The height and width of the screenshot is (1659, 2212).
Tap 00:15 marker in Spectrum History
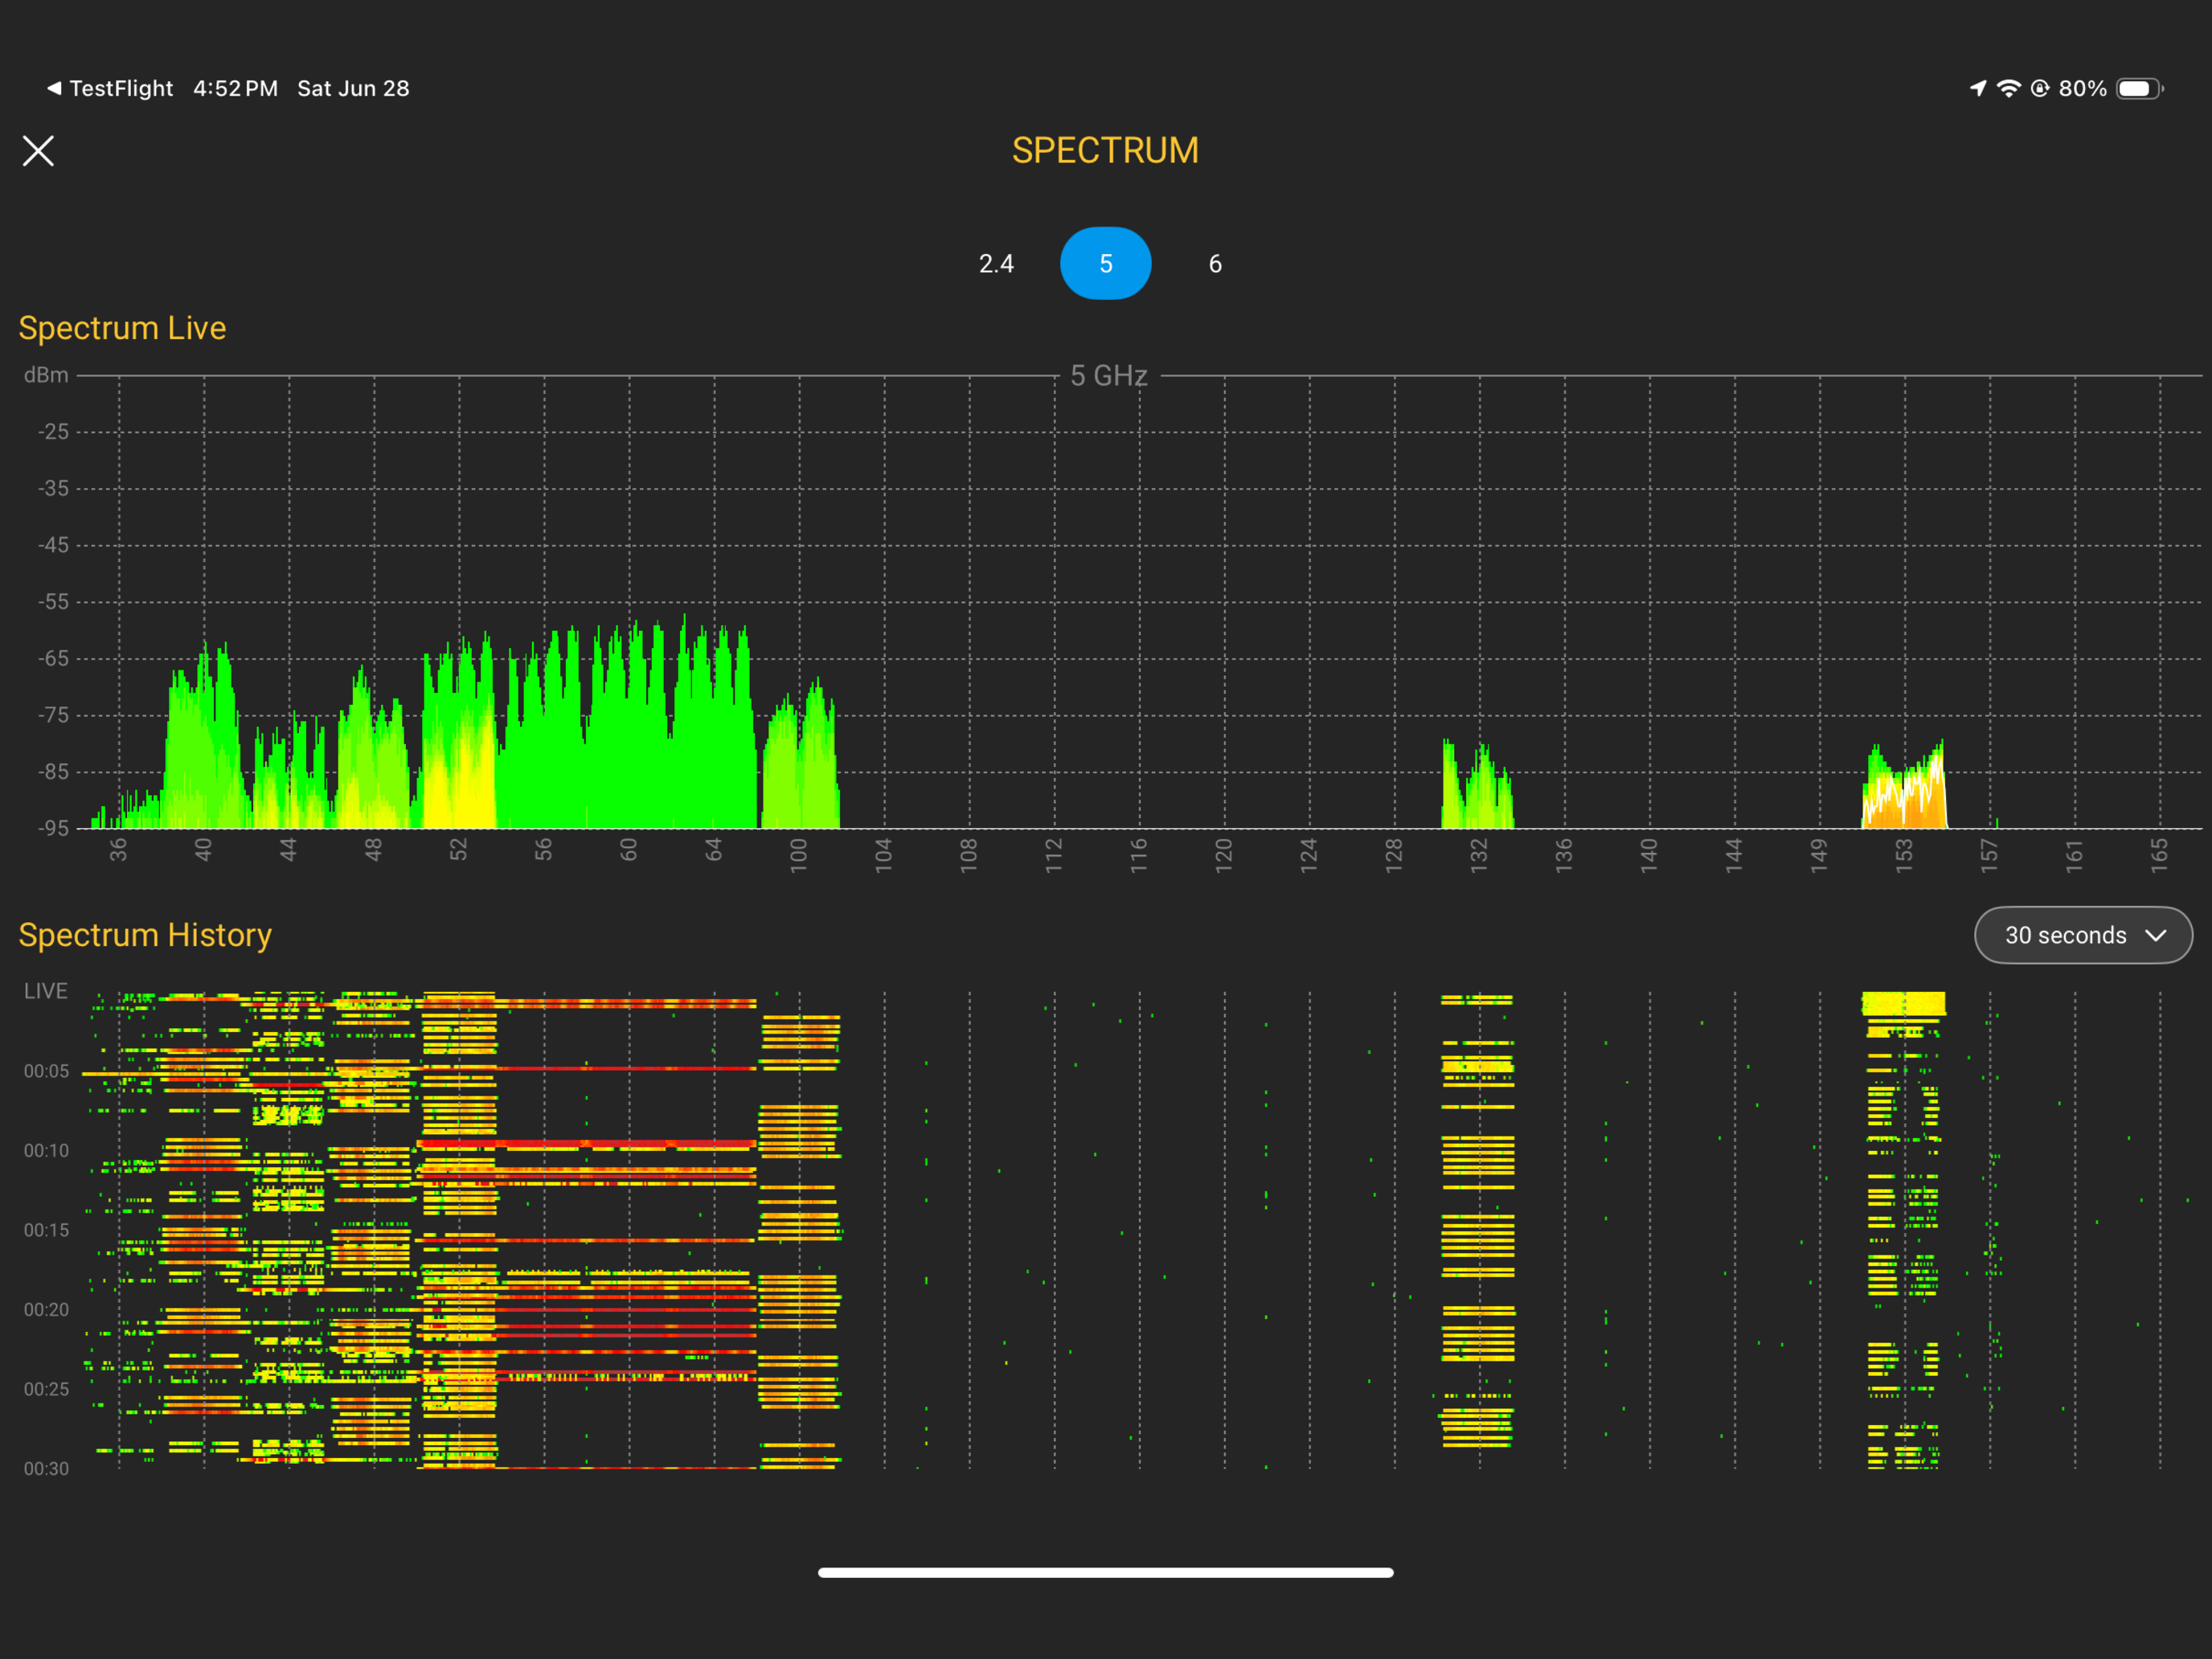[x=46, y=1230]
